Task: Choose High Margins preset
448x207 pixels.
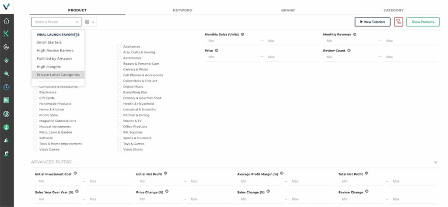Action: tap(58, 67)
